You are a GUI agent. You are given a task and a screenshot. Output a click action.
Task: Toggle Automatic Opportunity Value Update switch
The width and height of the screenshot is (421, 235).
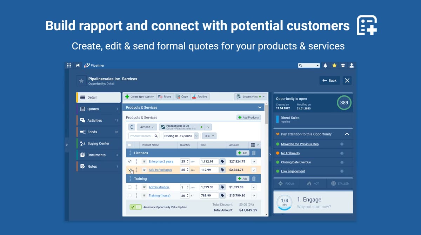coord(135,207)
